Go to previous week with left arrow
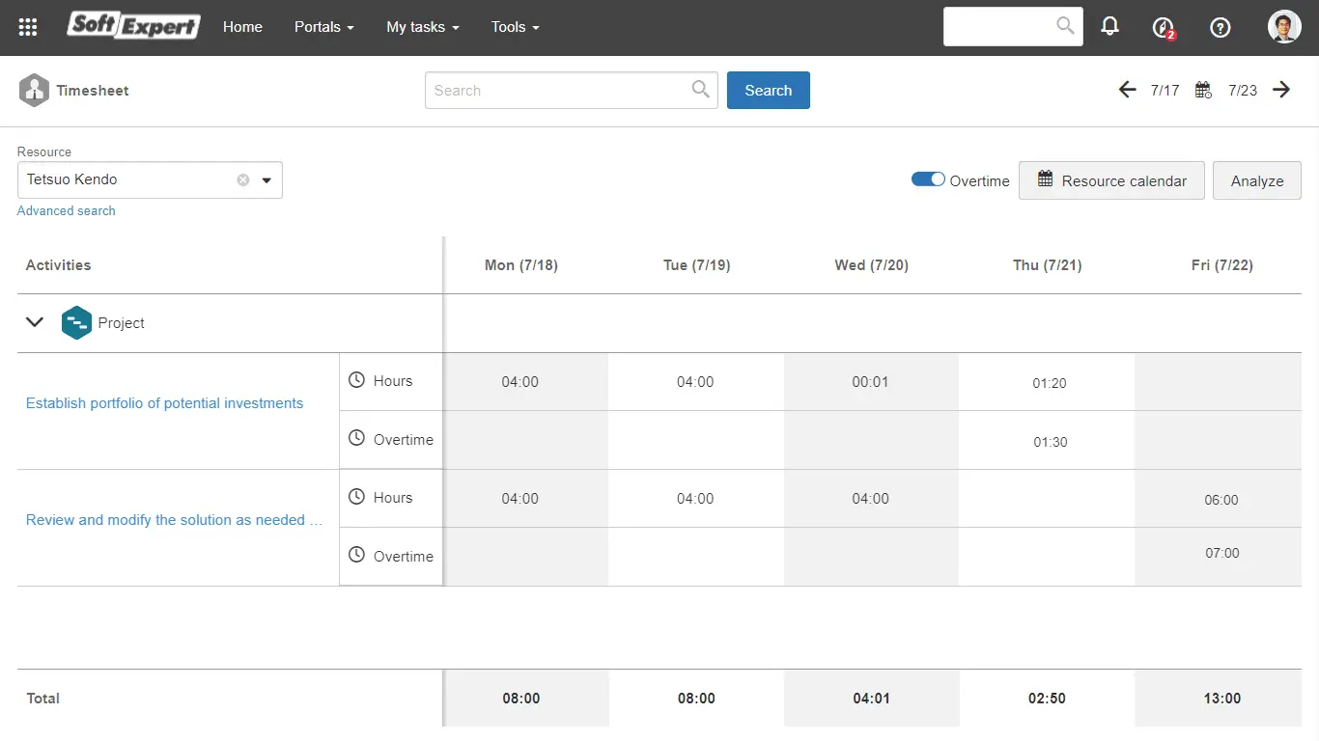 click(1127, 90)
